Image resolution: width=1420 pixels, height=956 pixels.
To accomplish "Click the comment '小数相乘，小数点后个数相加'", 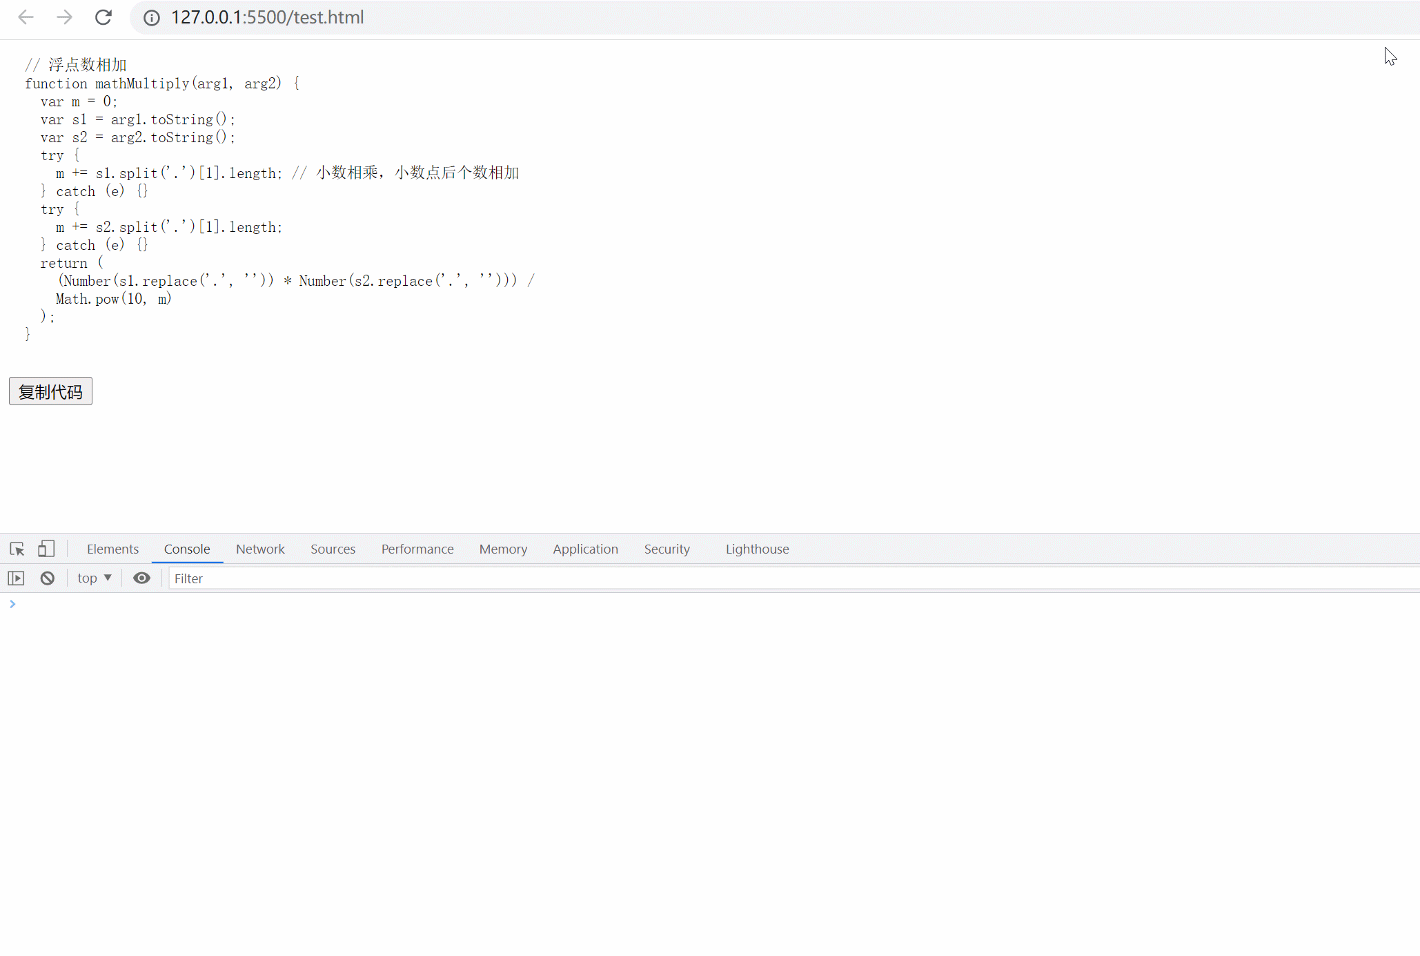I will tap(417, 173).
